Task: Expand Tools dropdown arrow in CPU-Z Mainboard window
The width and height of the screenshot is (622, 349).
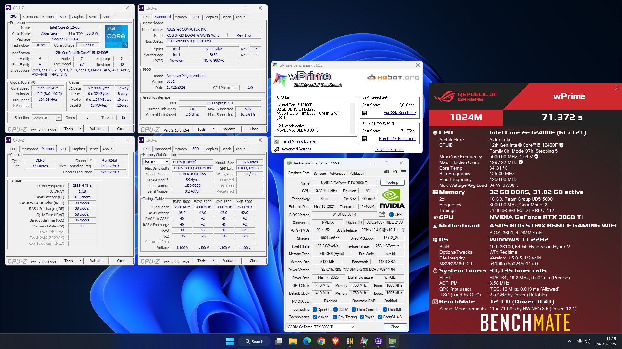Action: click(213, 129)
